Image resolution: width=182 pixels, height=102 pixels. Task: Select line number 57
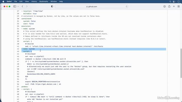(18, 87)
